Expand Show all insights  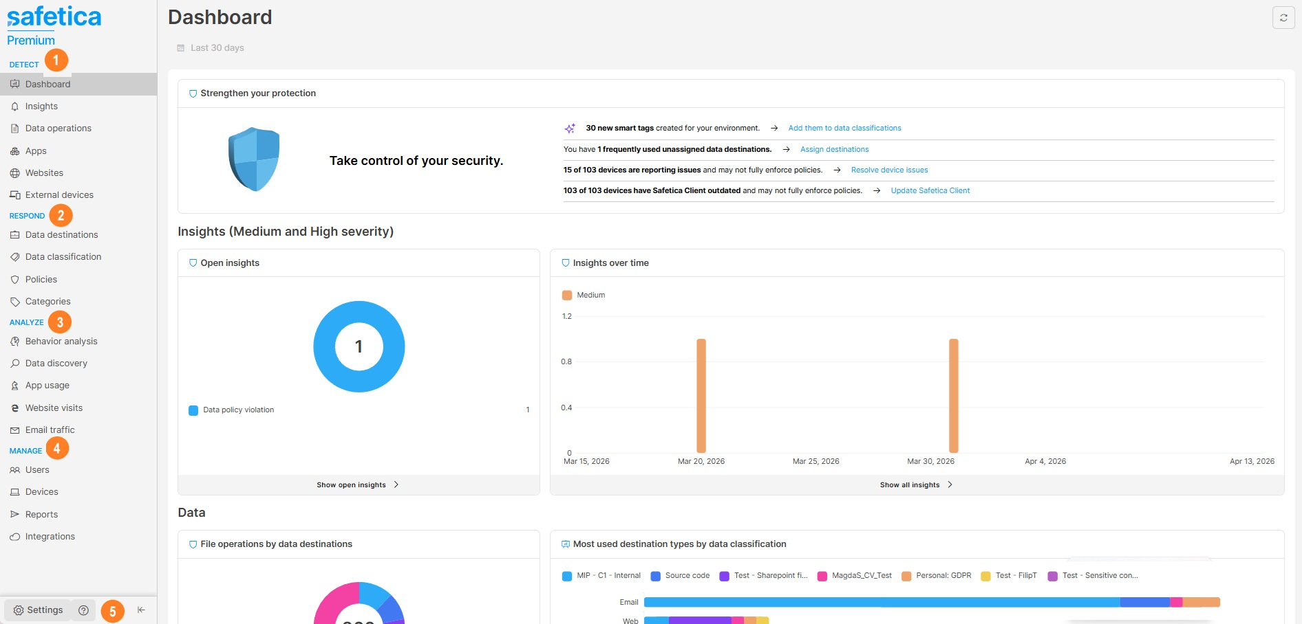pyautogui.click(x=916, y=485)
